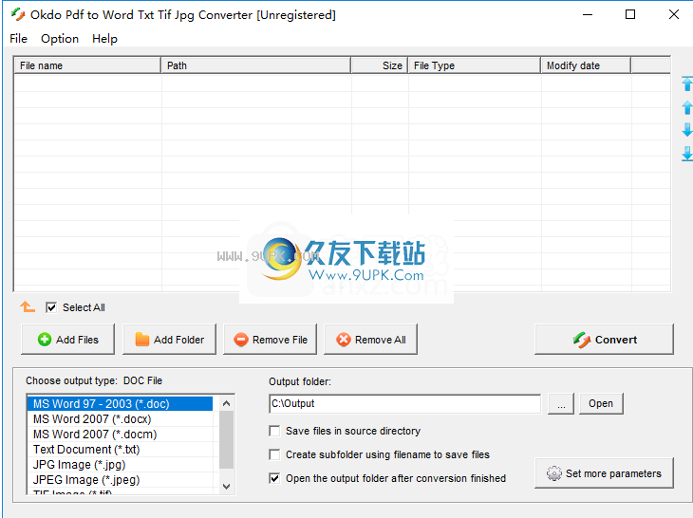Sort by File Type column header

pos(475,65)
